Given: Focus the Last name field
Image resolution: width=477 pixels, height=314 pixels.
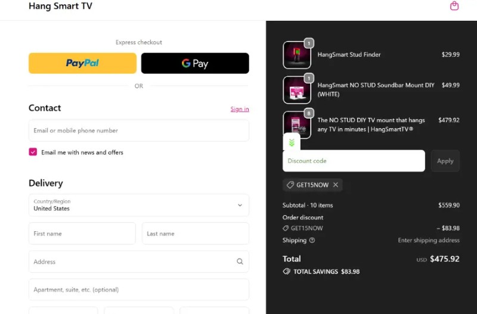Looking at the screenshot, I should point(196,234).
